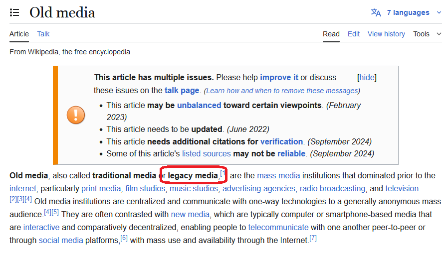The image size is (446, 253).
Task: Hide the multiple issues notice
Action: (x=367, y=78)
